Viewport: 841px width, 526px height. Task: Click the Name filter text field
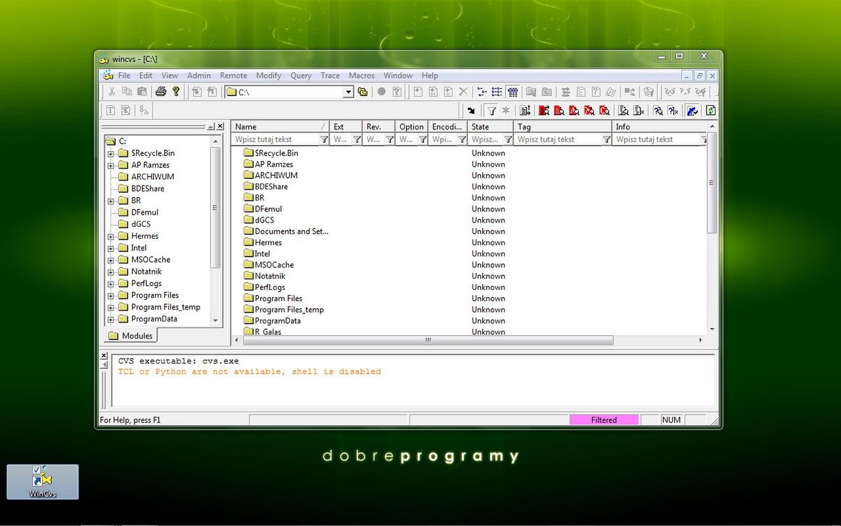276,139
